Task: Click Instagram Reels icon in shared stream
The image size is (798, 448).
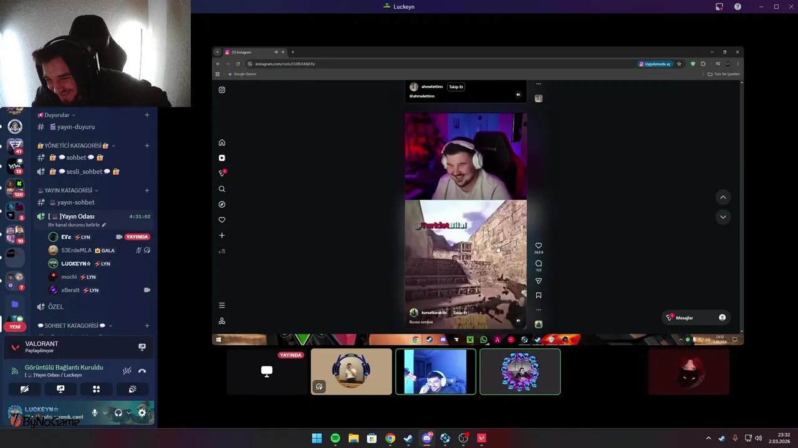Action: 222,158
